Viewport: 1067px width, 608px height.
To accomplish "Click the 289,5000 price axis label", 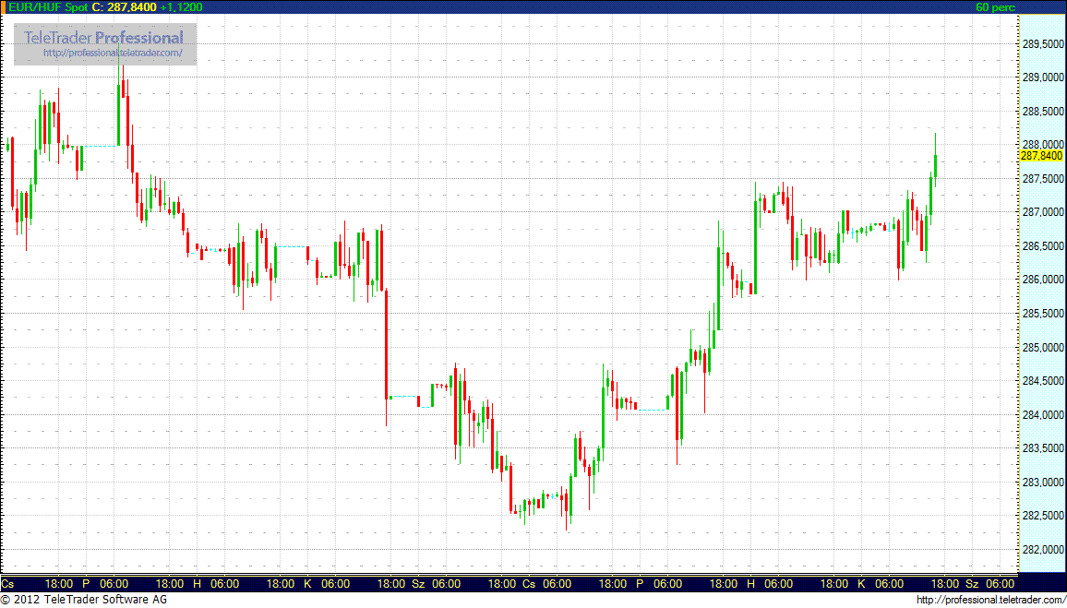I will point(1043,44).
